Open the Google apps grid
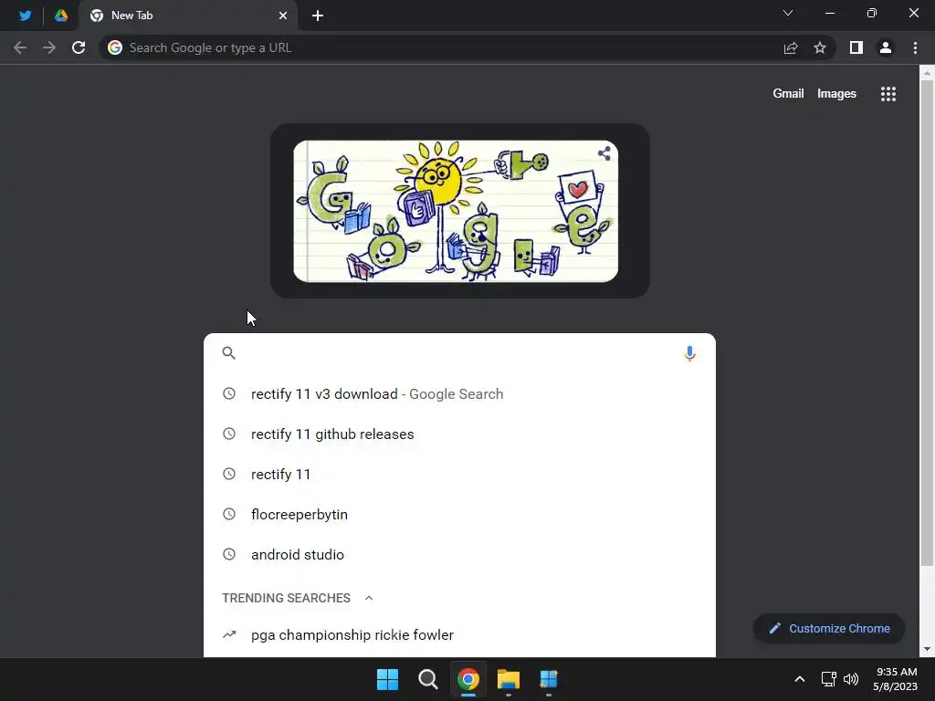This screenshot has width=935, height=701. point(888,94)
